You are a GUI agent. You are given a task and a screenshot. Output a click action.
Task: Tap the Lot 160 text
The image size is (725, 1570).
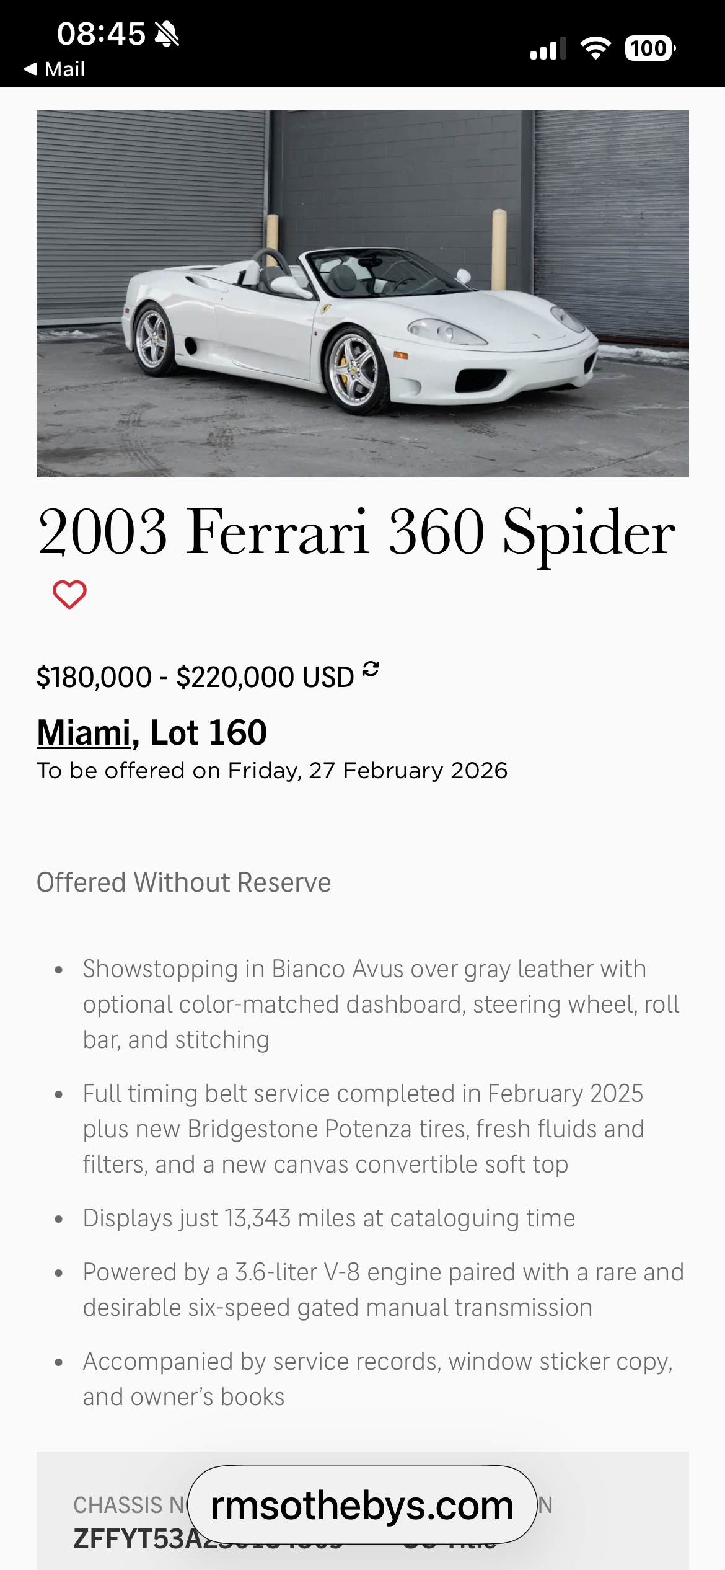tap(208, 732)
